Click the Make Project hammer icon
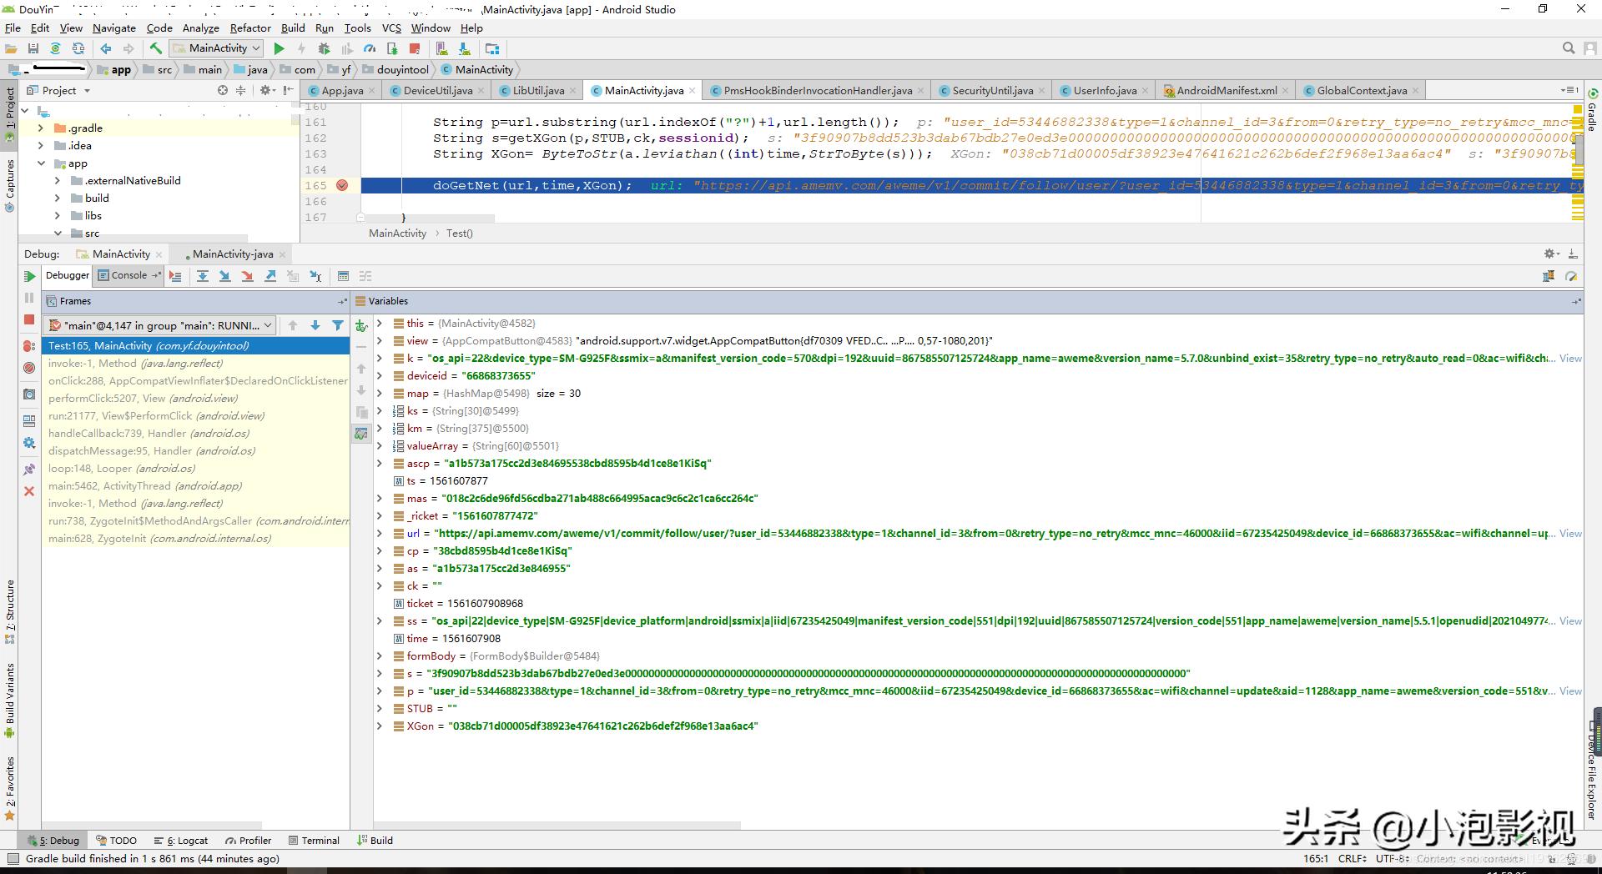Image resolution: width=1602 pixels, height=874 pixels. 156,48
